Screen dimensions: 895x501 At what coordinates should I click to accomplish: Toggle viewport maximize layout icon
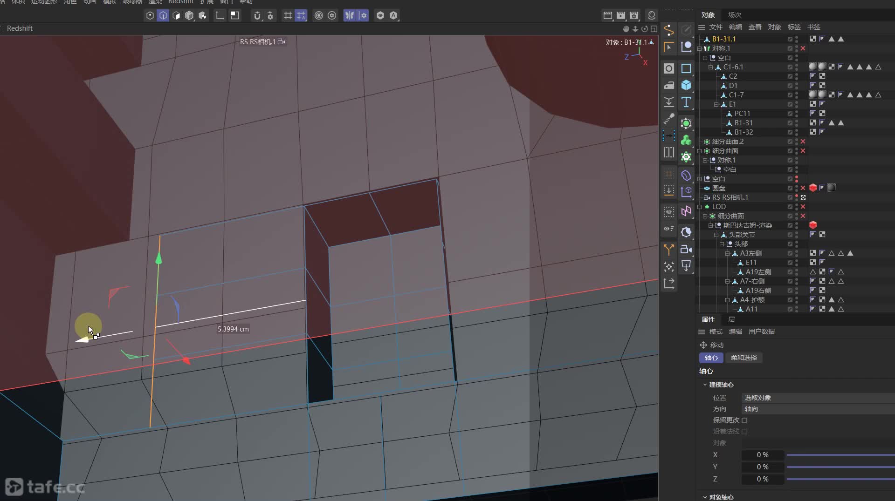coord(654,29)
